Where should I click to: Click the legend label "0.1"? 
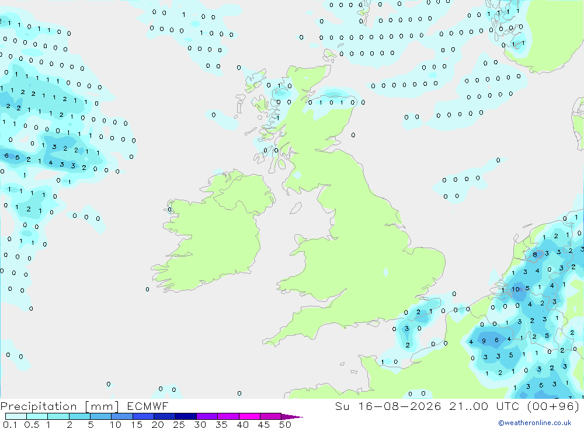click(x=10, y=424)
